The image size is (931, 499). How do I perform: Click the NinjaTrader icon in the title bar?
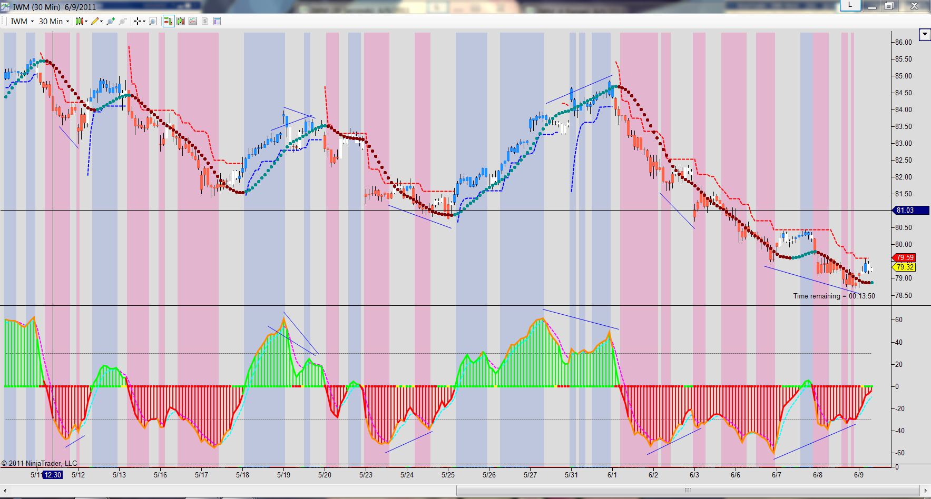point(5,7)
